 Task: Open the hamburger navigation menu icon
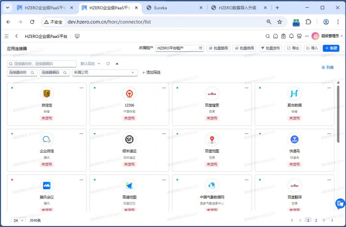click(7, 36)
